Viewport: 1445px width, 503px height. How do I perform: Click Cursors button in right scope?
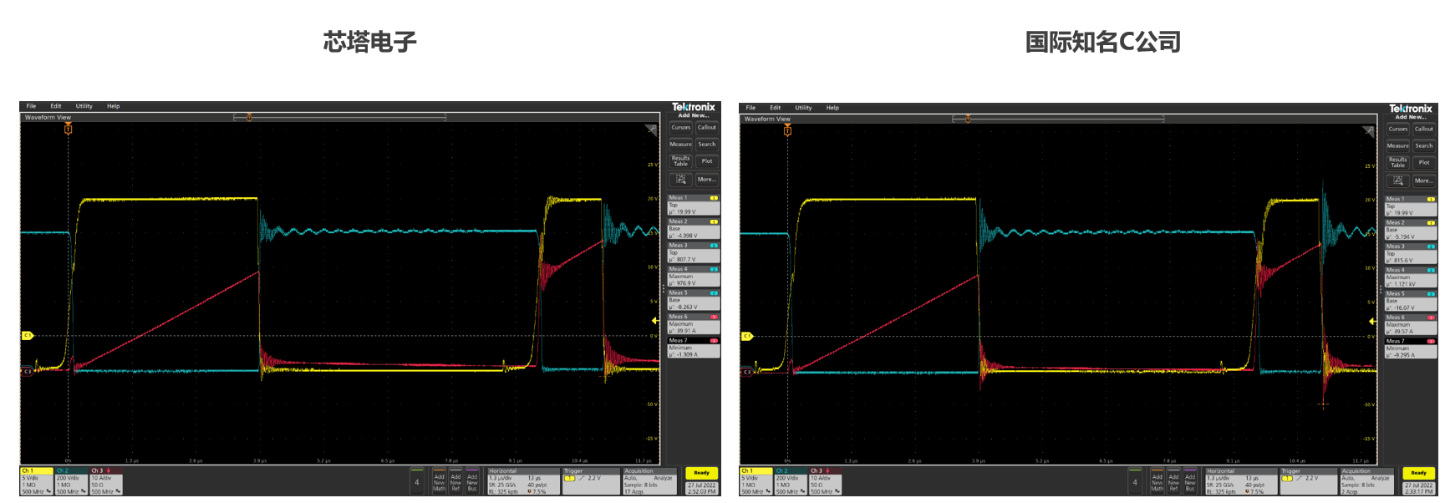[1397, 130]
